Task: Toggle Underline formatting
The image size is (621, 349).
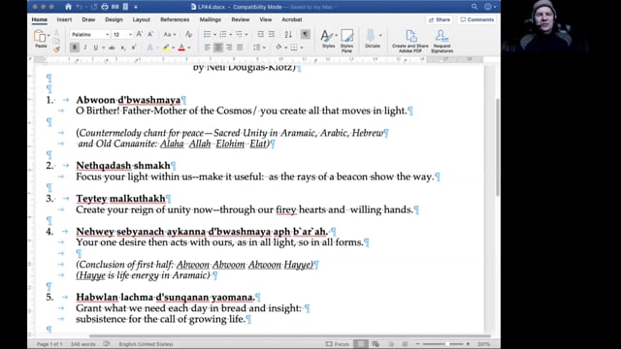Action: [x=95, y=48]
